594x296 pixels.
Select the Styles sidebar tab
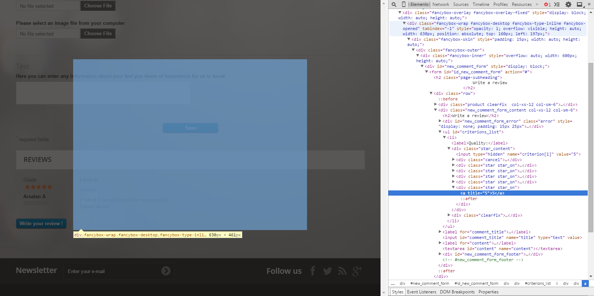398,292
